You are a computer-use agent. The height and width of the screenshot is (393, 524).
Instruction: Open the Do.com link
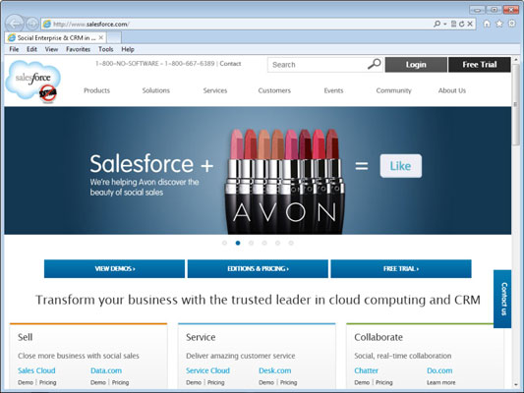tap(439, 370)
